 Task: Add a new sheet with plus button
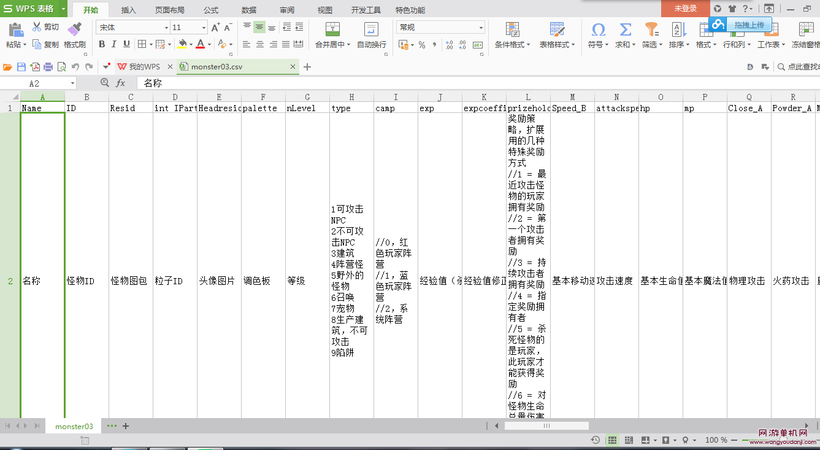[x=126, y=426]
